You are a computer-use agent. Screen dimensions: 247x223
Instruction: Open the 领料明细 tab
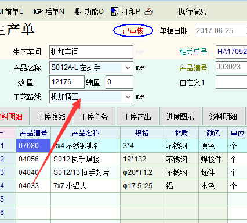[x=223, y=117]
